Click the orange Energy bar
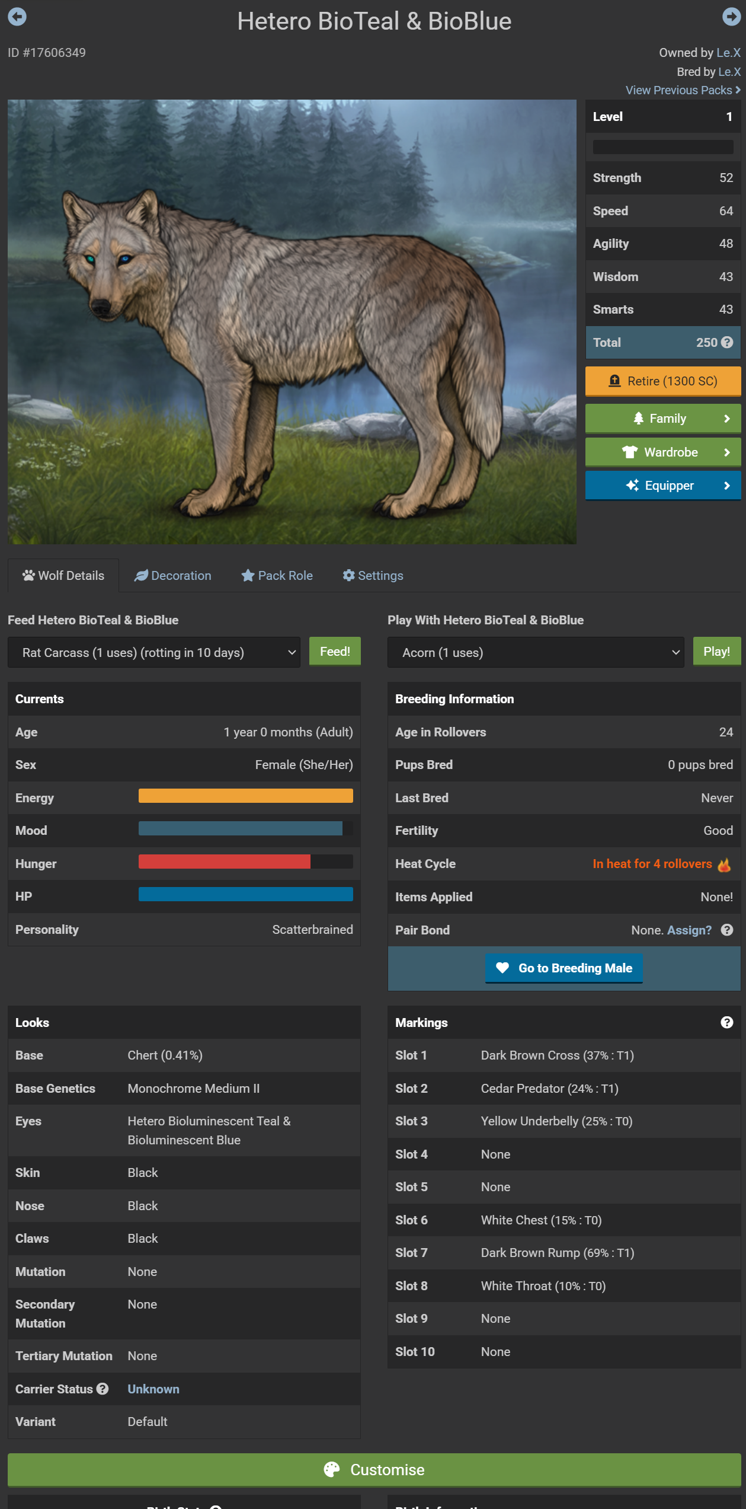The image size is (746, 1509). (x=246, y=796)
